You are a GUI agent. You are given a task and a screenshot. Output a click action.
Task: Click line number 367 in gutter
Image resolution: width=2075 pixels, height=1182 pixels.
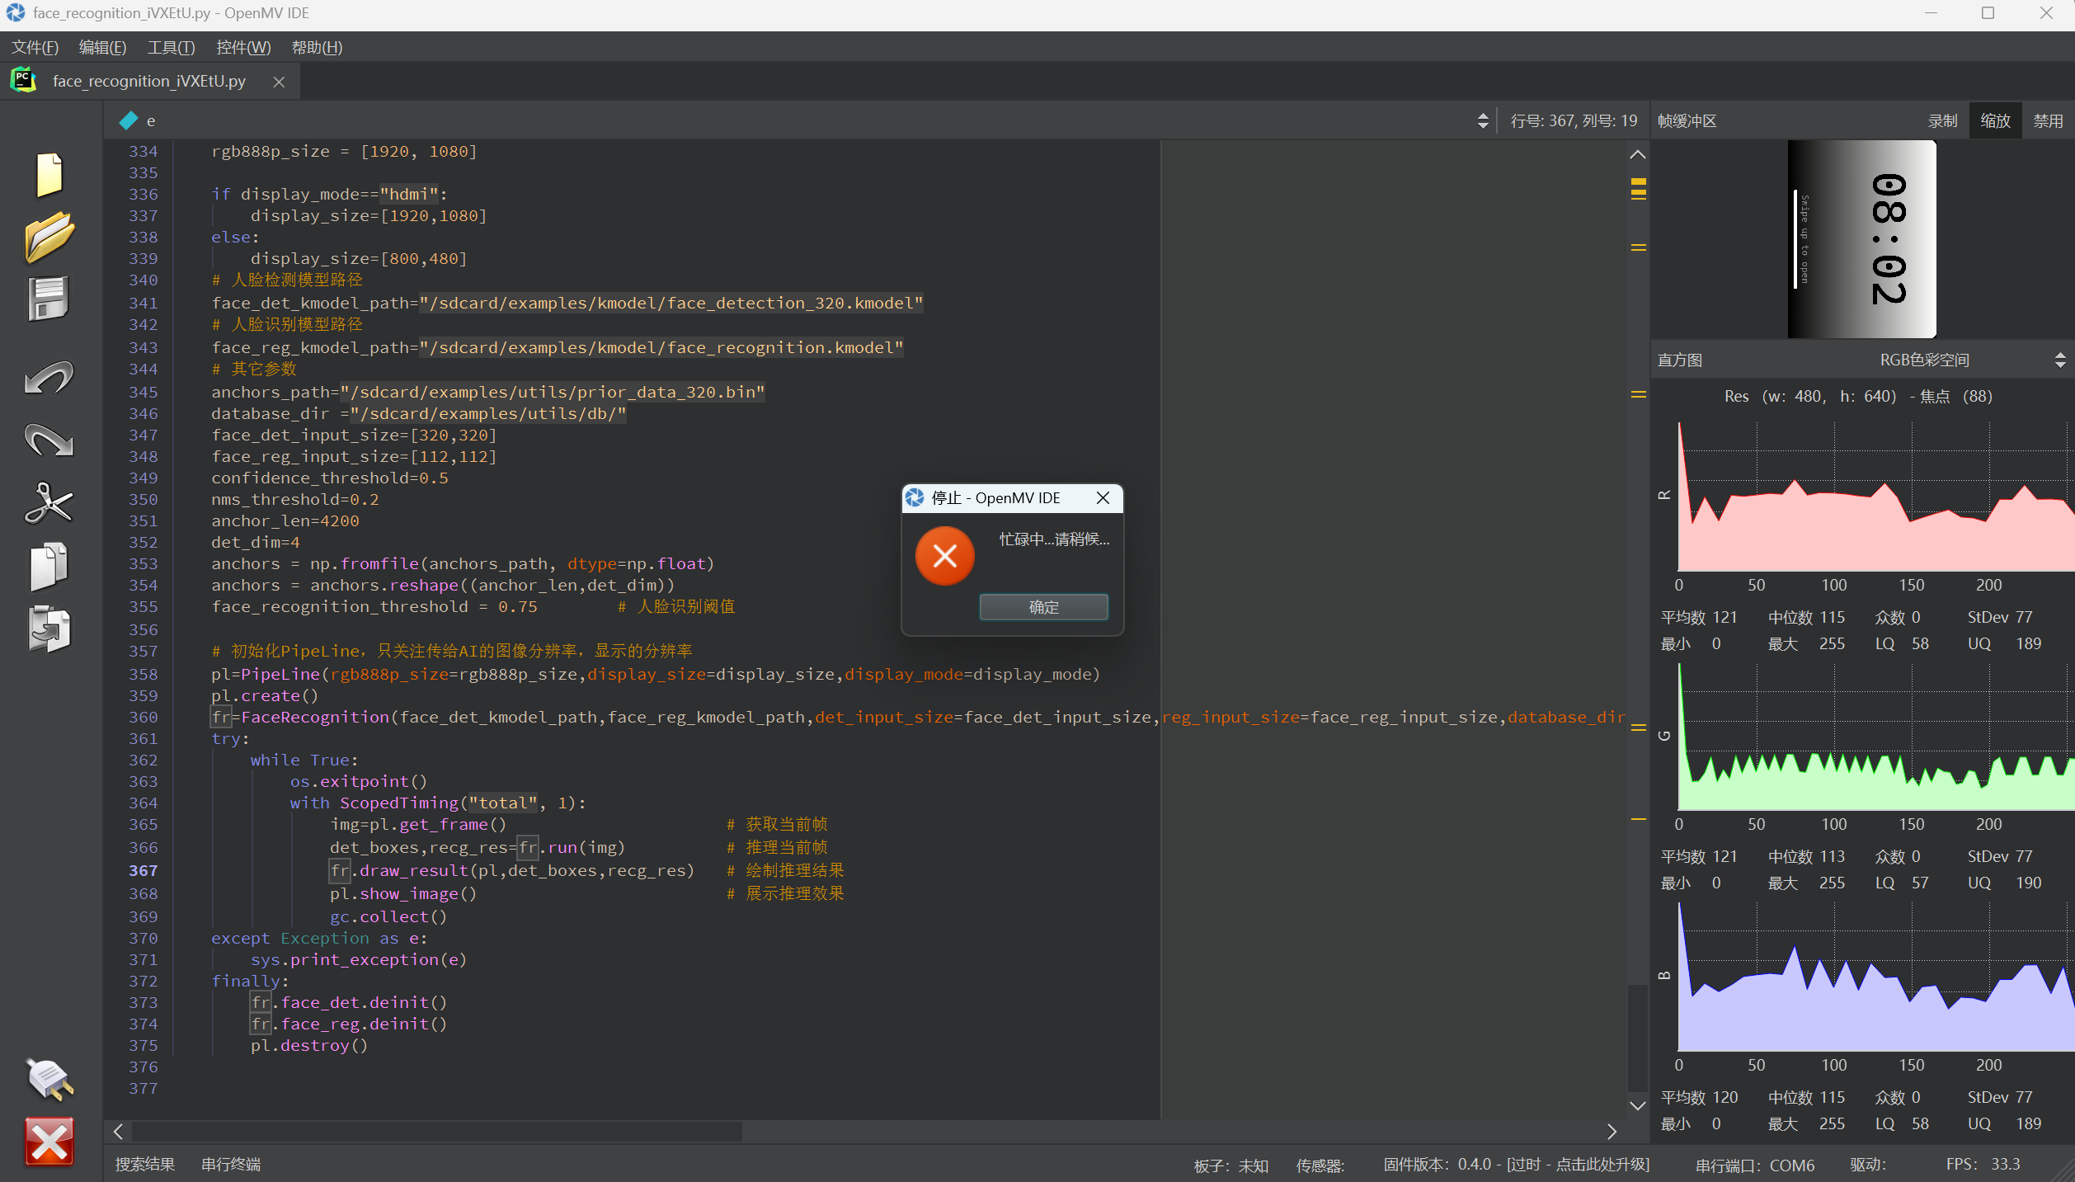click(x=143, y=870)
